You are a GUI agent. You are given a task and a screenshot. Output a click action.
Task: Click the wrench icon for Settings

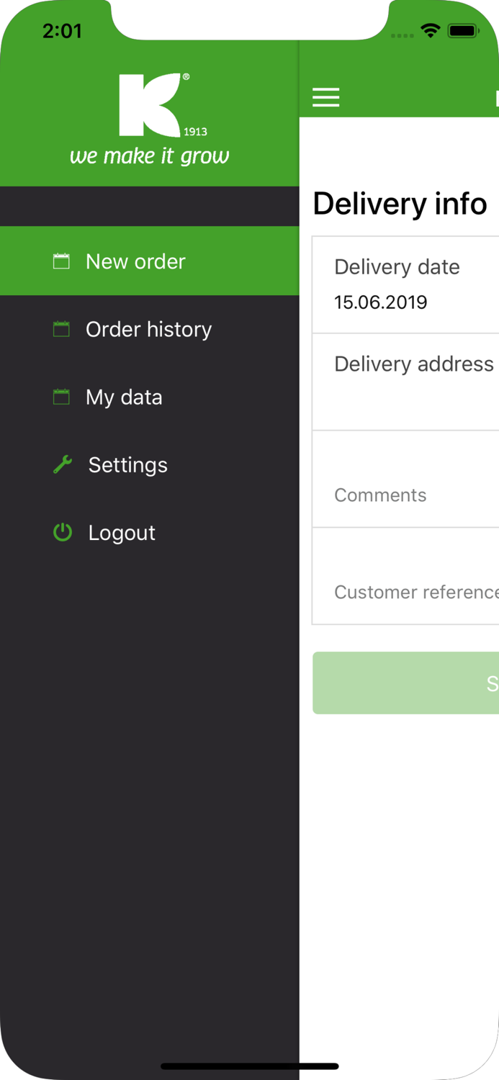[63, 464]
